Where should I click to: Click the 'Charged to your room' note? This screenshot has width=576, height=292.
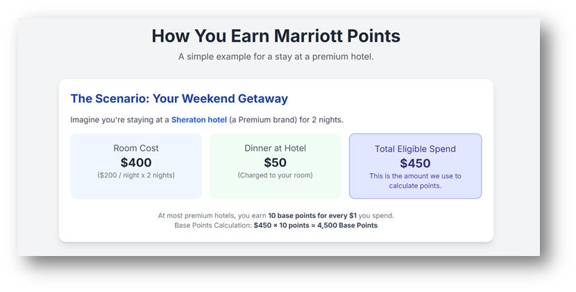click(276, 175)
